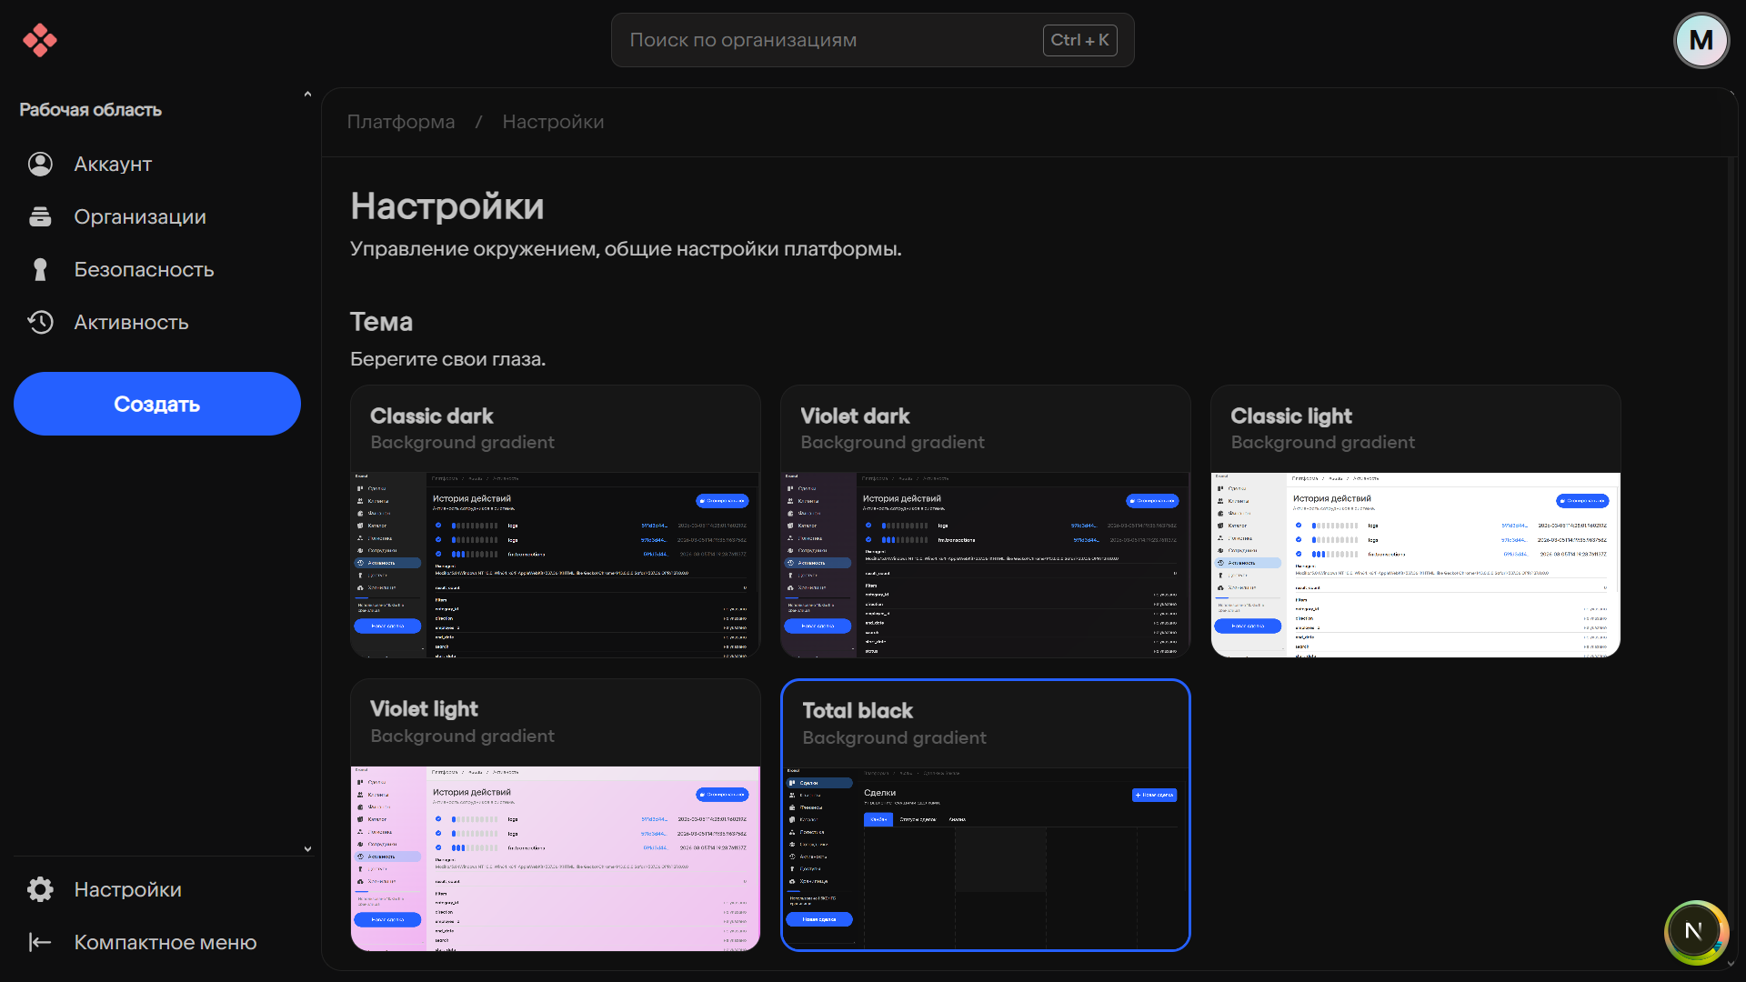Click the selected Total black theme preview
The width and height of the screenshot is (1746, 982).
985,858
